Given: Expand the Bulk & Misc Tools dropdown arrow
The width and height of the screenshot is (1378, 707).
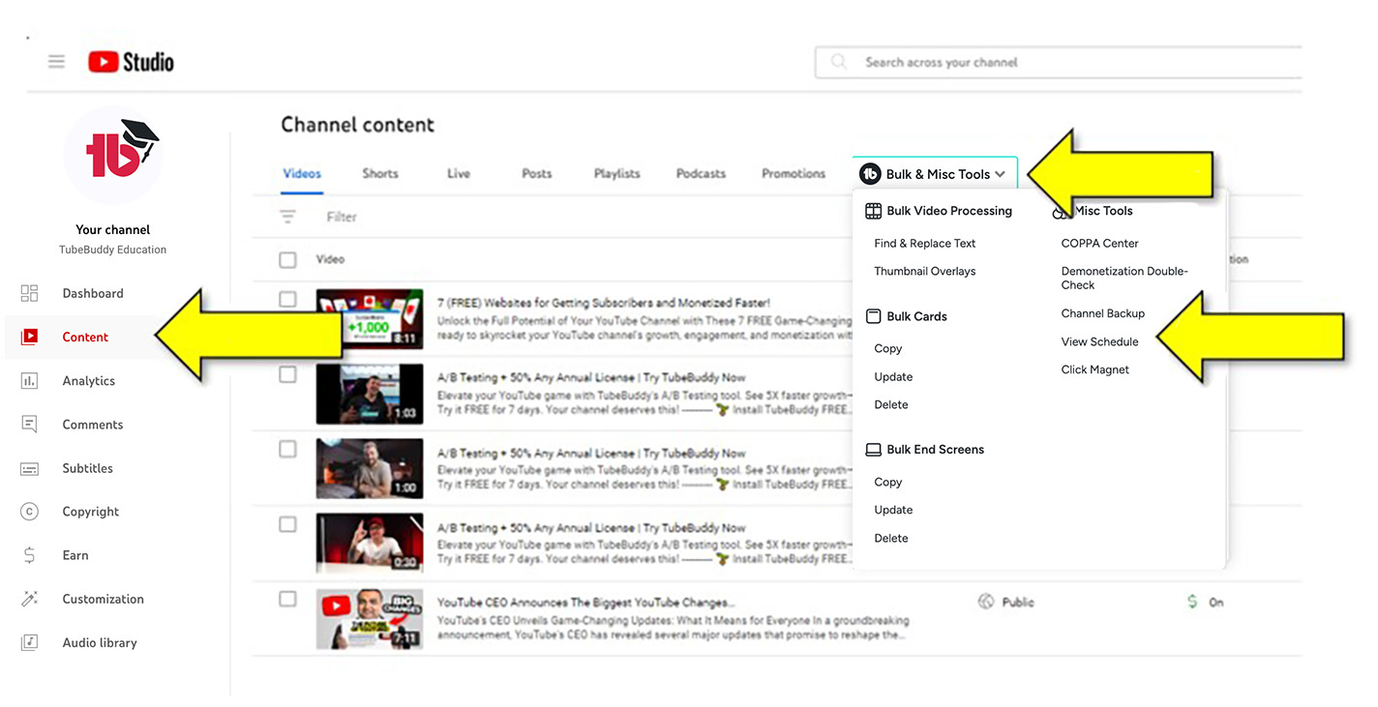Looking at the screenshot, I should click(x=1000, y=174).
